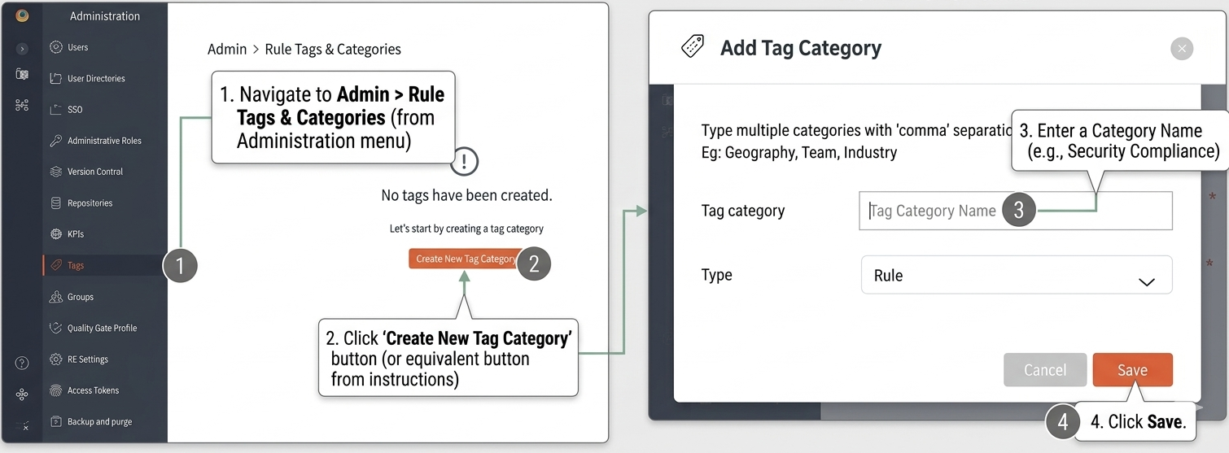
Task: Click the help question mark icon
Action: 22,364
